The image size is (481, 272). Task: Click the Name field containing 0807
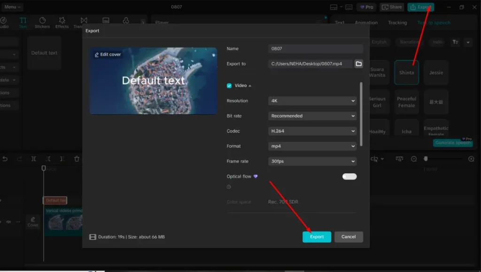pos(316,49)
